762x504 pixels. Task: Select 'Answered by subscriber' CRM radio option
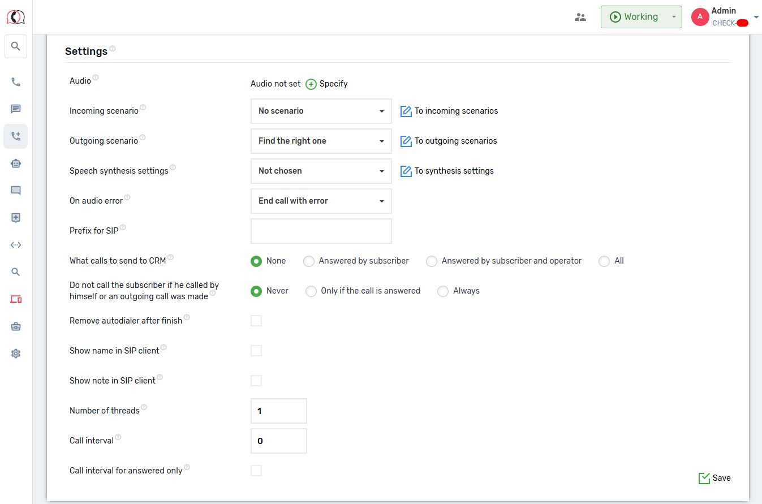[309, 261]
